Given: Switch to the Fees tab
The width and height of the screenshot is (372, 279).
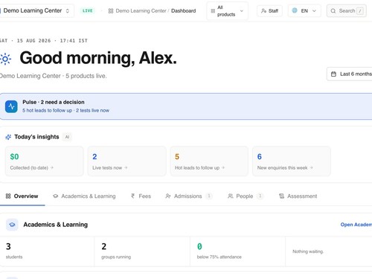Looking at the screenshot, I should [141, 196].
